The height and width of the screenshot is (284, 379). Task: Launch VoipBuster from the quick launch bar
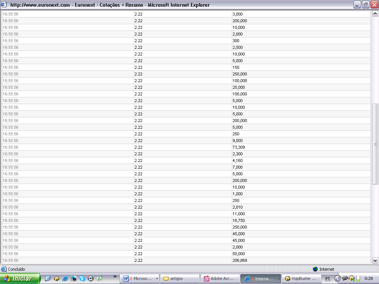pyautogui.click(x=56, y=278)
